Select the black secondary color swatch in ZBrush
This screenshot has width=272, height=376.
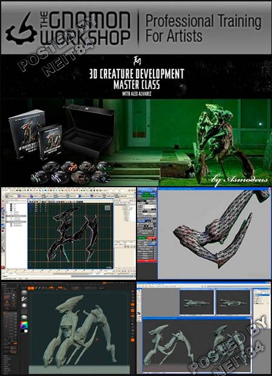tap(23, 331)
